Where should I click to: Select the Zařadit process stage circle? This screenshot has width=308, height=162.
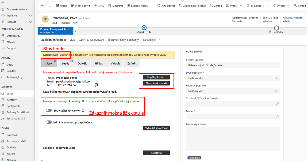point(144,28)
